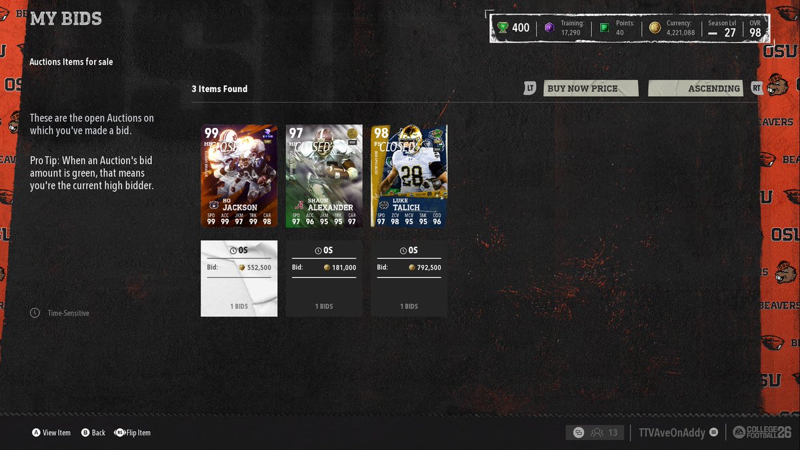
Task: Select the Shaun Alexander 97 card
Action: (324, 176)
